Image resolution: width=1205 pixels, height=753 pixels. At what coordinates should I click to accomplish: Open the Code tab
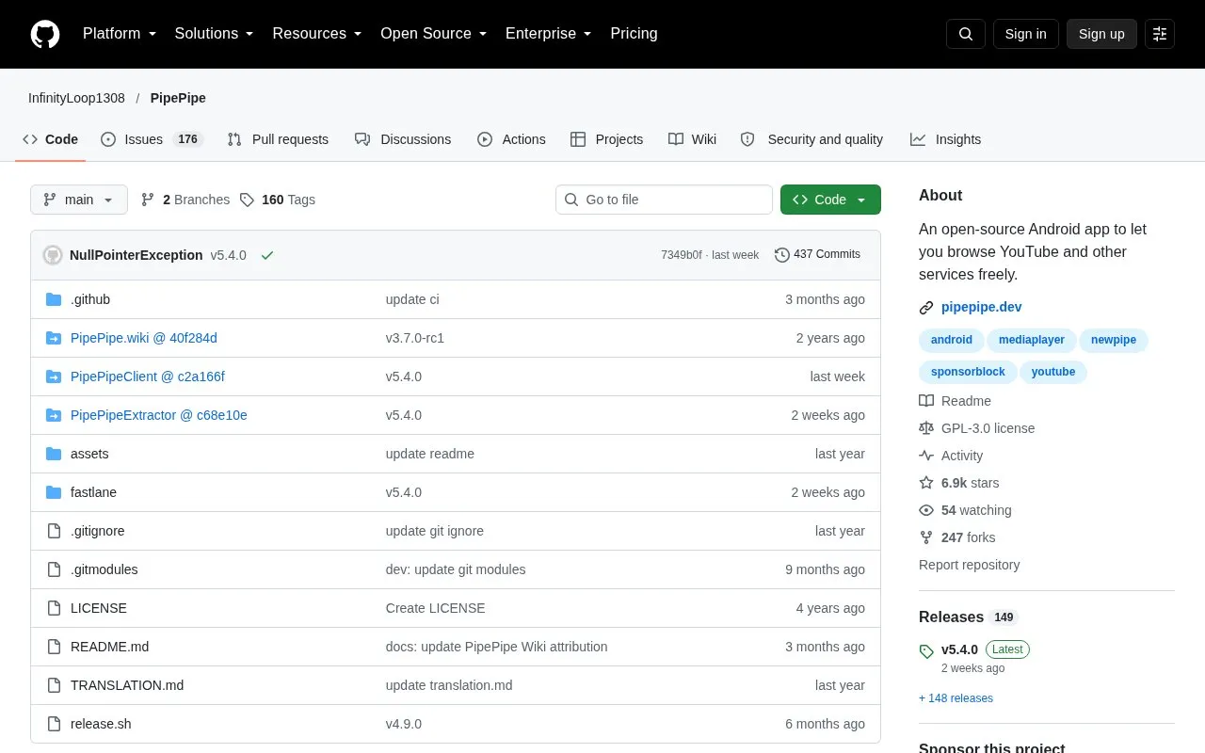coord(51,139)
